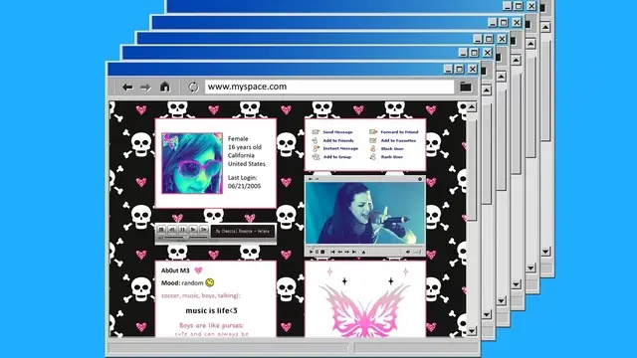
Task: Click the eject button on video player
Action: click(x=363, y=252)
